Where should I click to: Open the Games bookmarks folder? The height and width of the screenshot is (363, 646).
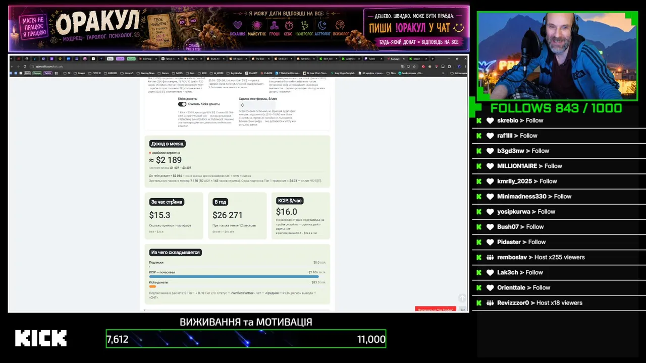pos(164,73)
